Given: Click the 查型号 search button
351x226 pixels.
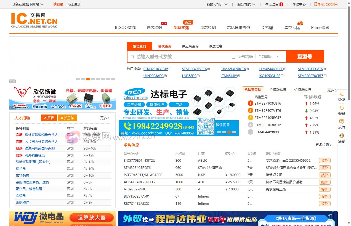Looking at the screenshot, I should tap(305, 56).
